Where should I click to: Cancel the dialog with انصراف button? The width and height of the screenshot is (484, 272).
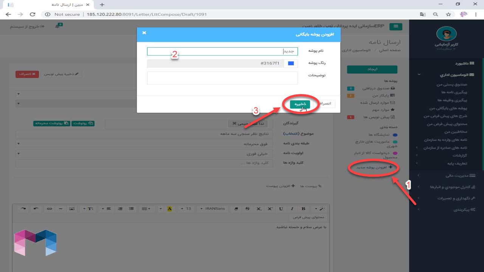[326, 104]
